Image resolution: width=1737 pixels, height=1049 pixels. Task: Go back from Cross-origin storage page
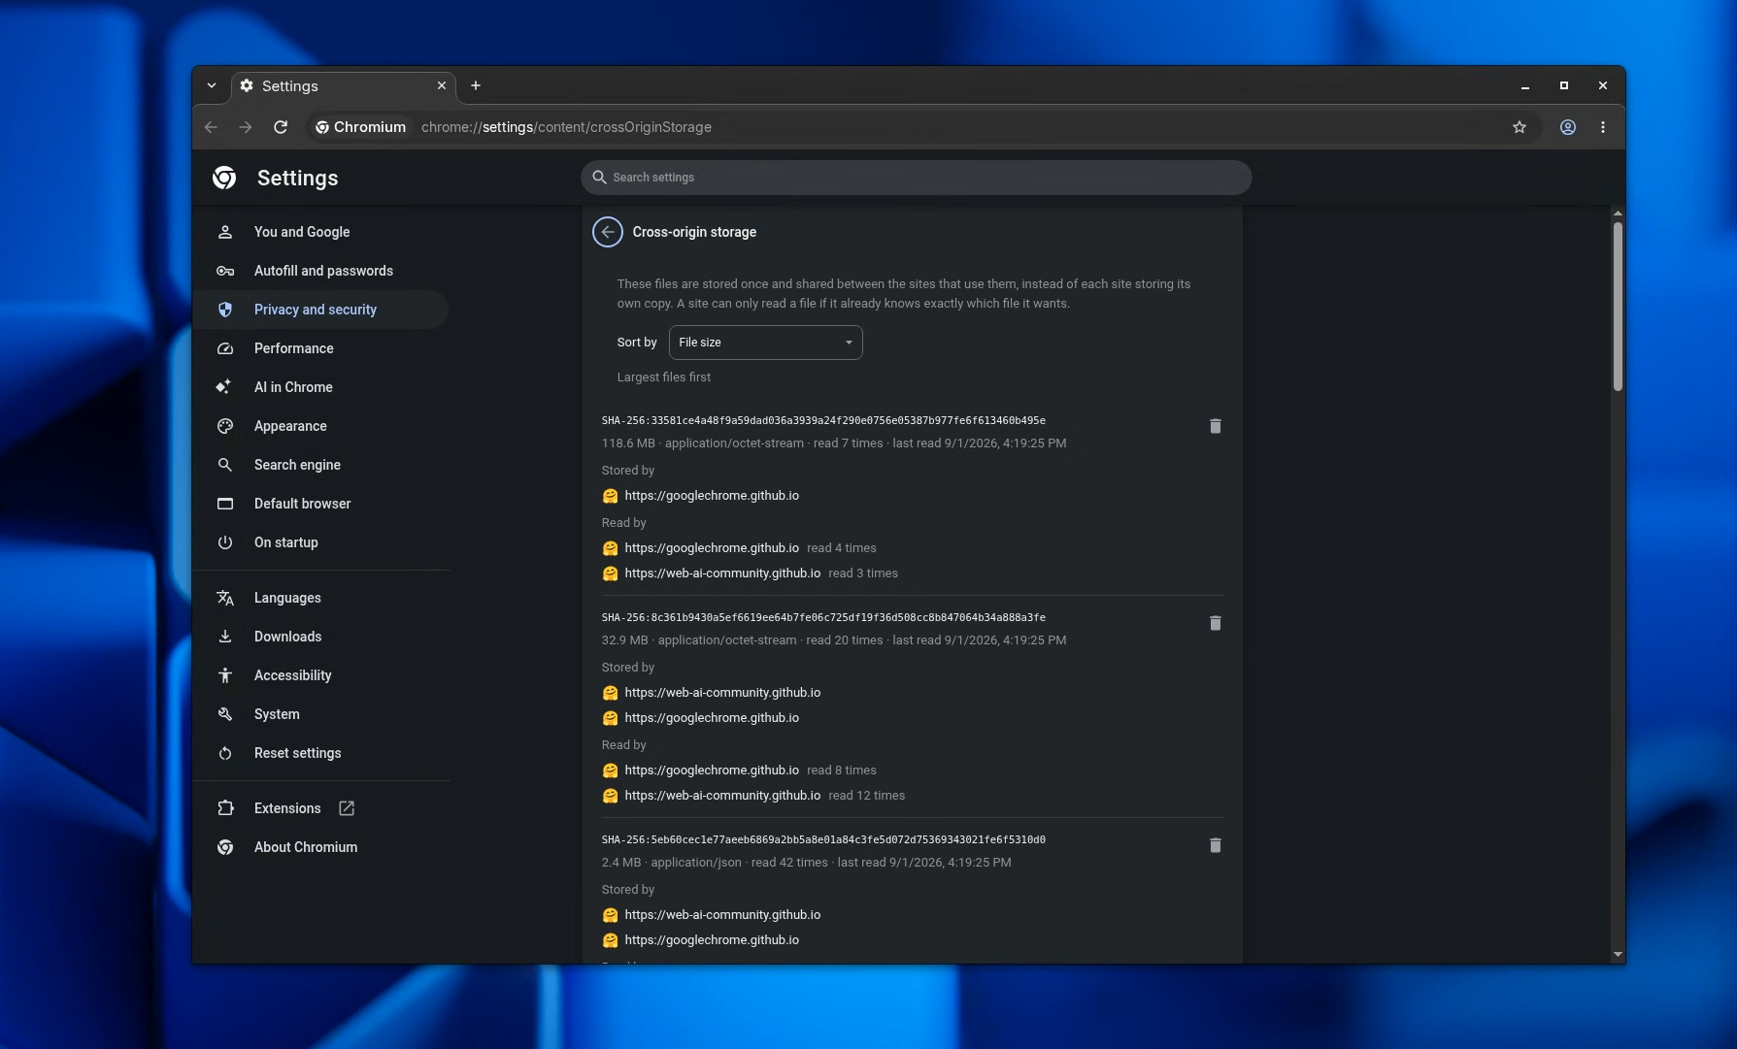pos(608,232)
